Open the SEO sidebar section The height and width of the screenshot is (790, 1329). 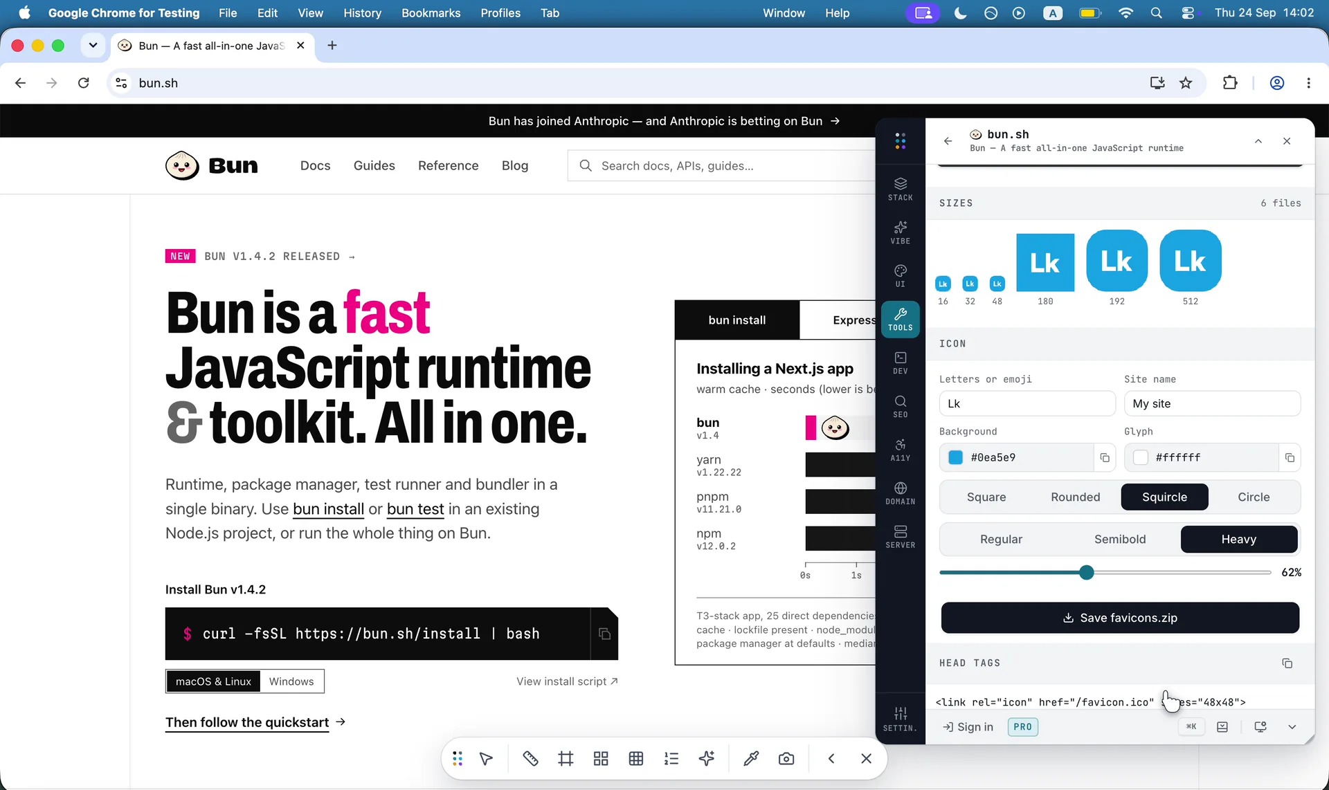point(900,406)
